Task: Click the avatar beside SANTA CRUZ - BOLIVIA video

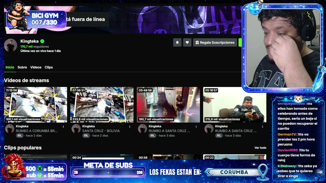Action: 76,129
